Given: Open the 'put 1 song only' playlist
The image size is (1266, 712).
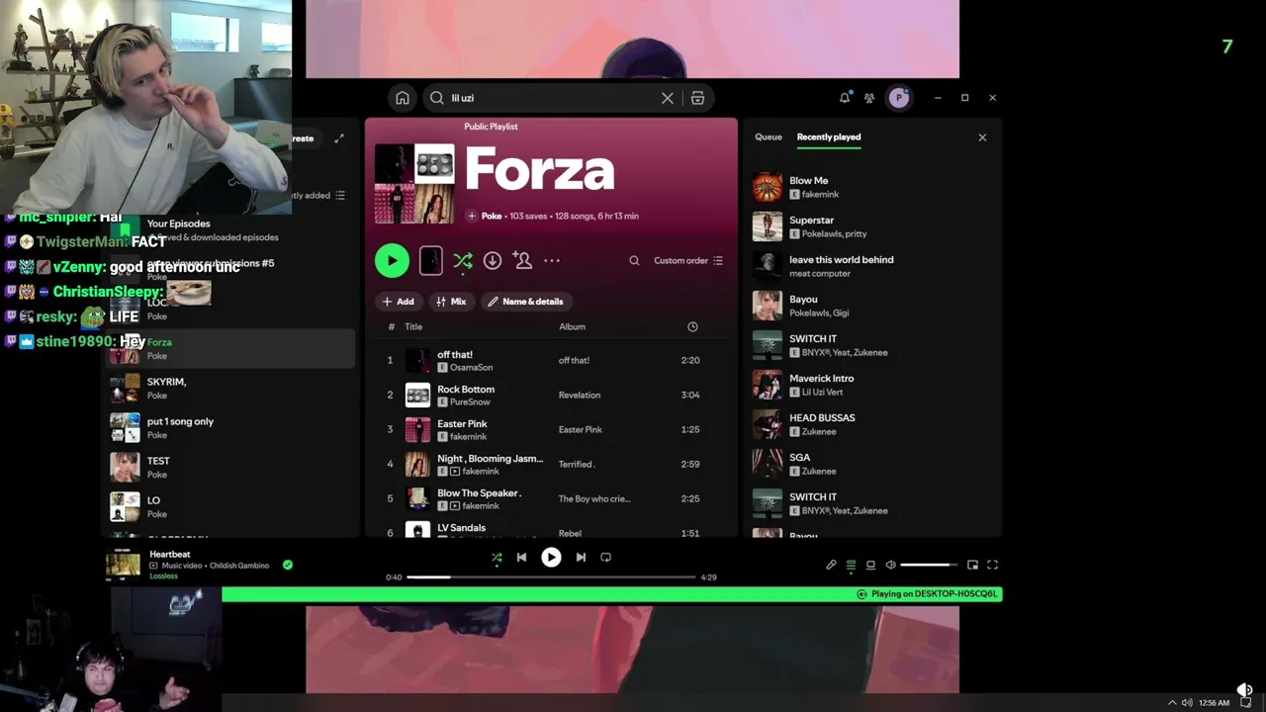Looking at the screenshot, I should click(x=229, y=427).
